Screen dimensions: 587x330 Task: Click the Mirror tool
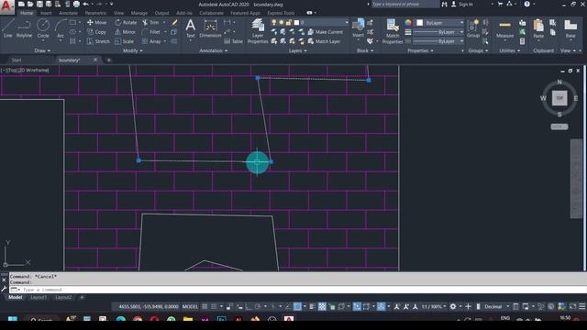click(x=125, y=32)
